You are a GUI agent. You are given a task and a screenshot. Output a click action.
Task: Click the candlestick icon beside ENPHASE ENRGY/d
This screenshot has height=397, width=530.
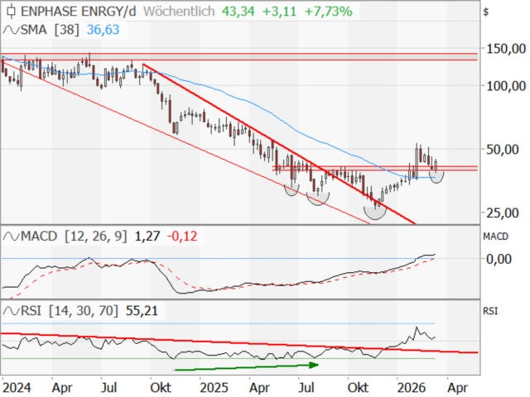11,11
